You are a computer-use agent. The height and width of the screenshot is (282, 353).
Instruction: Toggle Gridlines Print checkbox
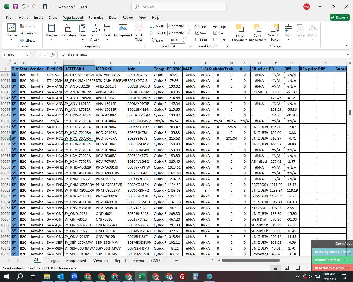click(197, 40)
